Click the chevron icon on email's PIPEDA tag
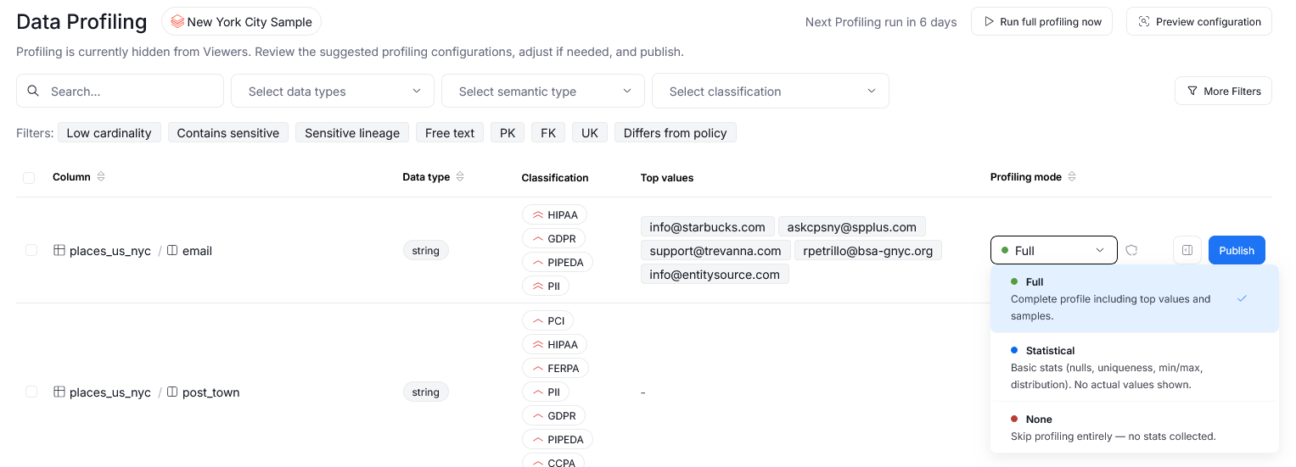1296x467 pixels. (537, 263)
